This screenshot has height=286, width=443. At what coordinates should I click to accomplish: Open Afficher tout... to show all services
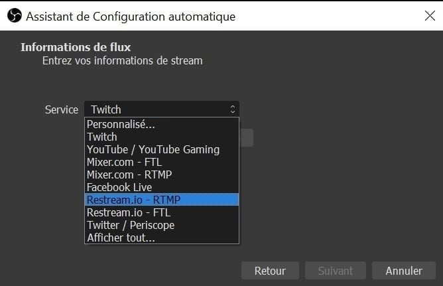point(162,238)
